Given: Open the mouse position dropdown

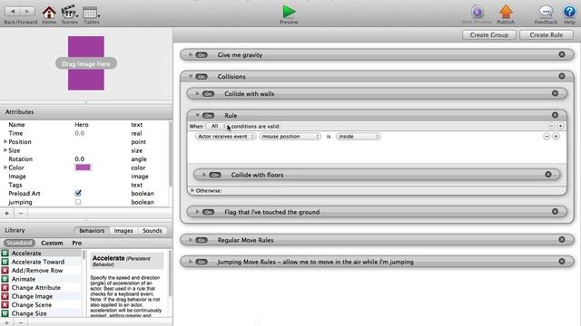Looking at the screenshot, I should [290, 137].
